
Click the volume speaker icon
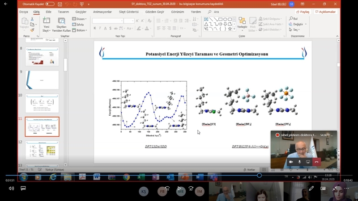click(x=11, y=188)
